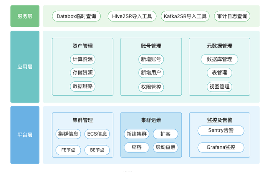The width and height of the screenshot is (265, 172).
Task: Select the 滚动重启 option
Action: (x=166, y=147)
